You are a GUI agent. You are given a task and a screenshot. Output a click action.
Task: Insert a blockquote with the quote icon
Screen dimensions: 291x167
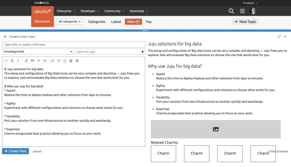32,61
